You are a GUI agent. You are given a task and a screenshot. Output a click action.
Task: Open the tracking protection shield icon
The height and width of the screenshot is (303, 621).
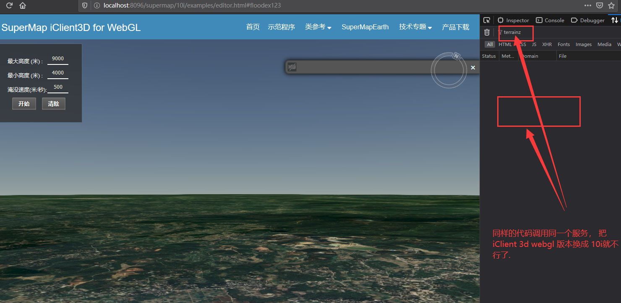[85, 5]
